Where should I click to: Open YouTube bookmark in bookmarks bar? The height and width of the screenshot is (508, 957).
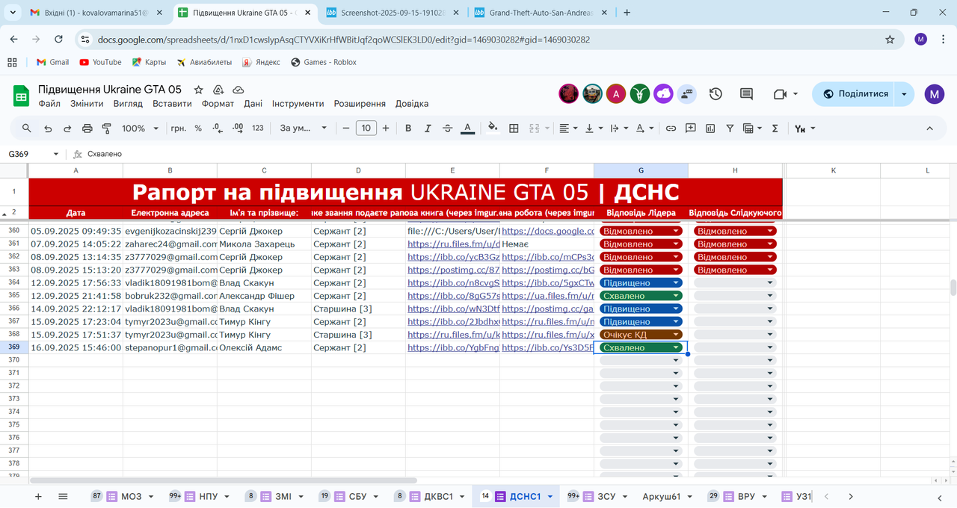coord(100,62)
